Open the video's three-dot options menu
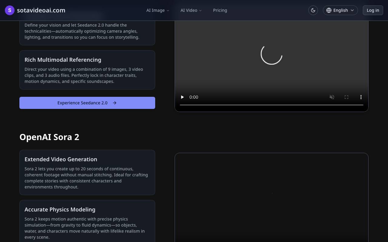The height and width of the screenshot is (242, 388). tap(361, 97)
